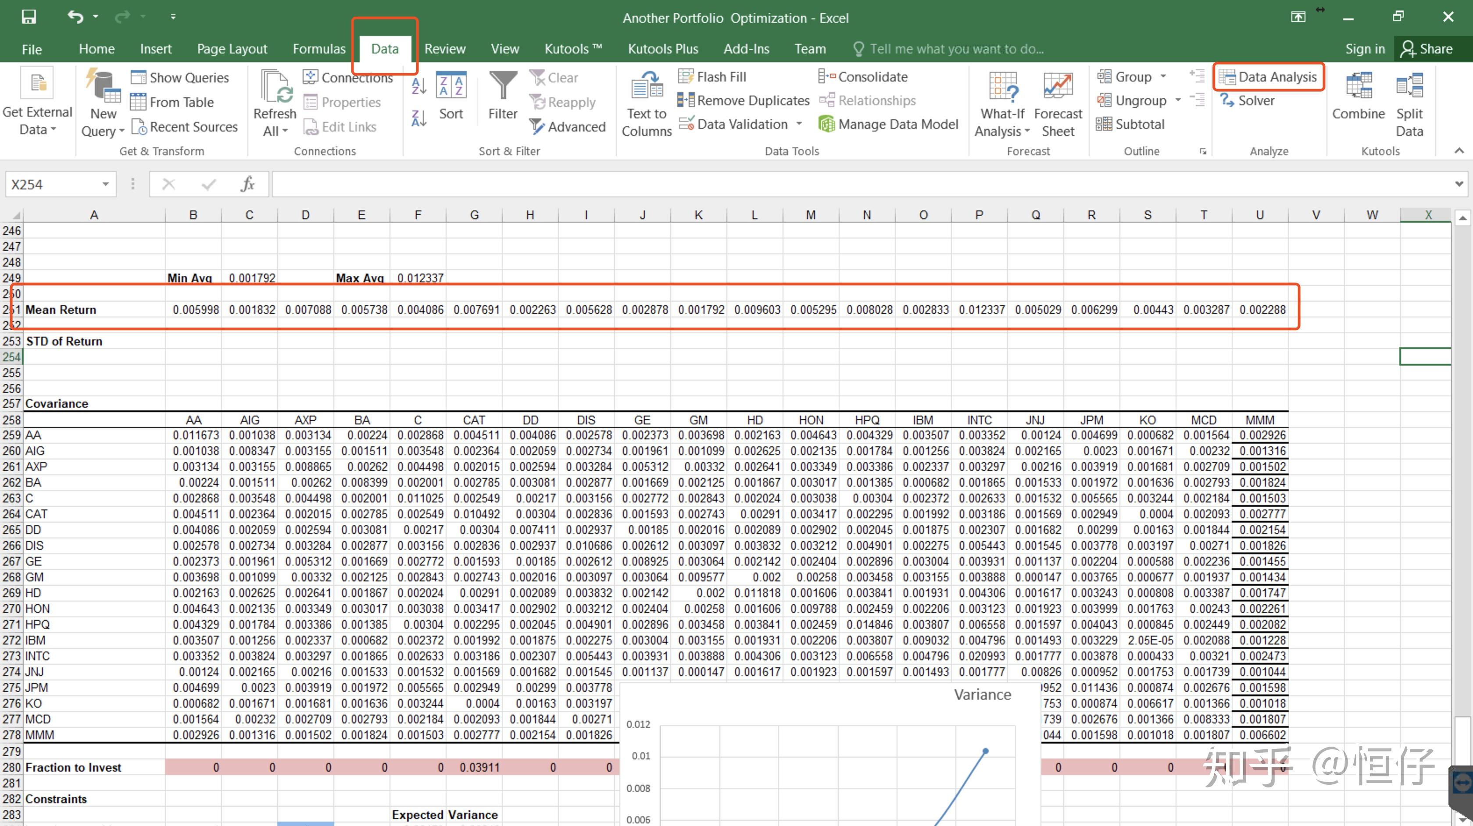Click the Tell me search box

pyautogui.click(x=956, y=49)
